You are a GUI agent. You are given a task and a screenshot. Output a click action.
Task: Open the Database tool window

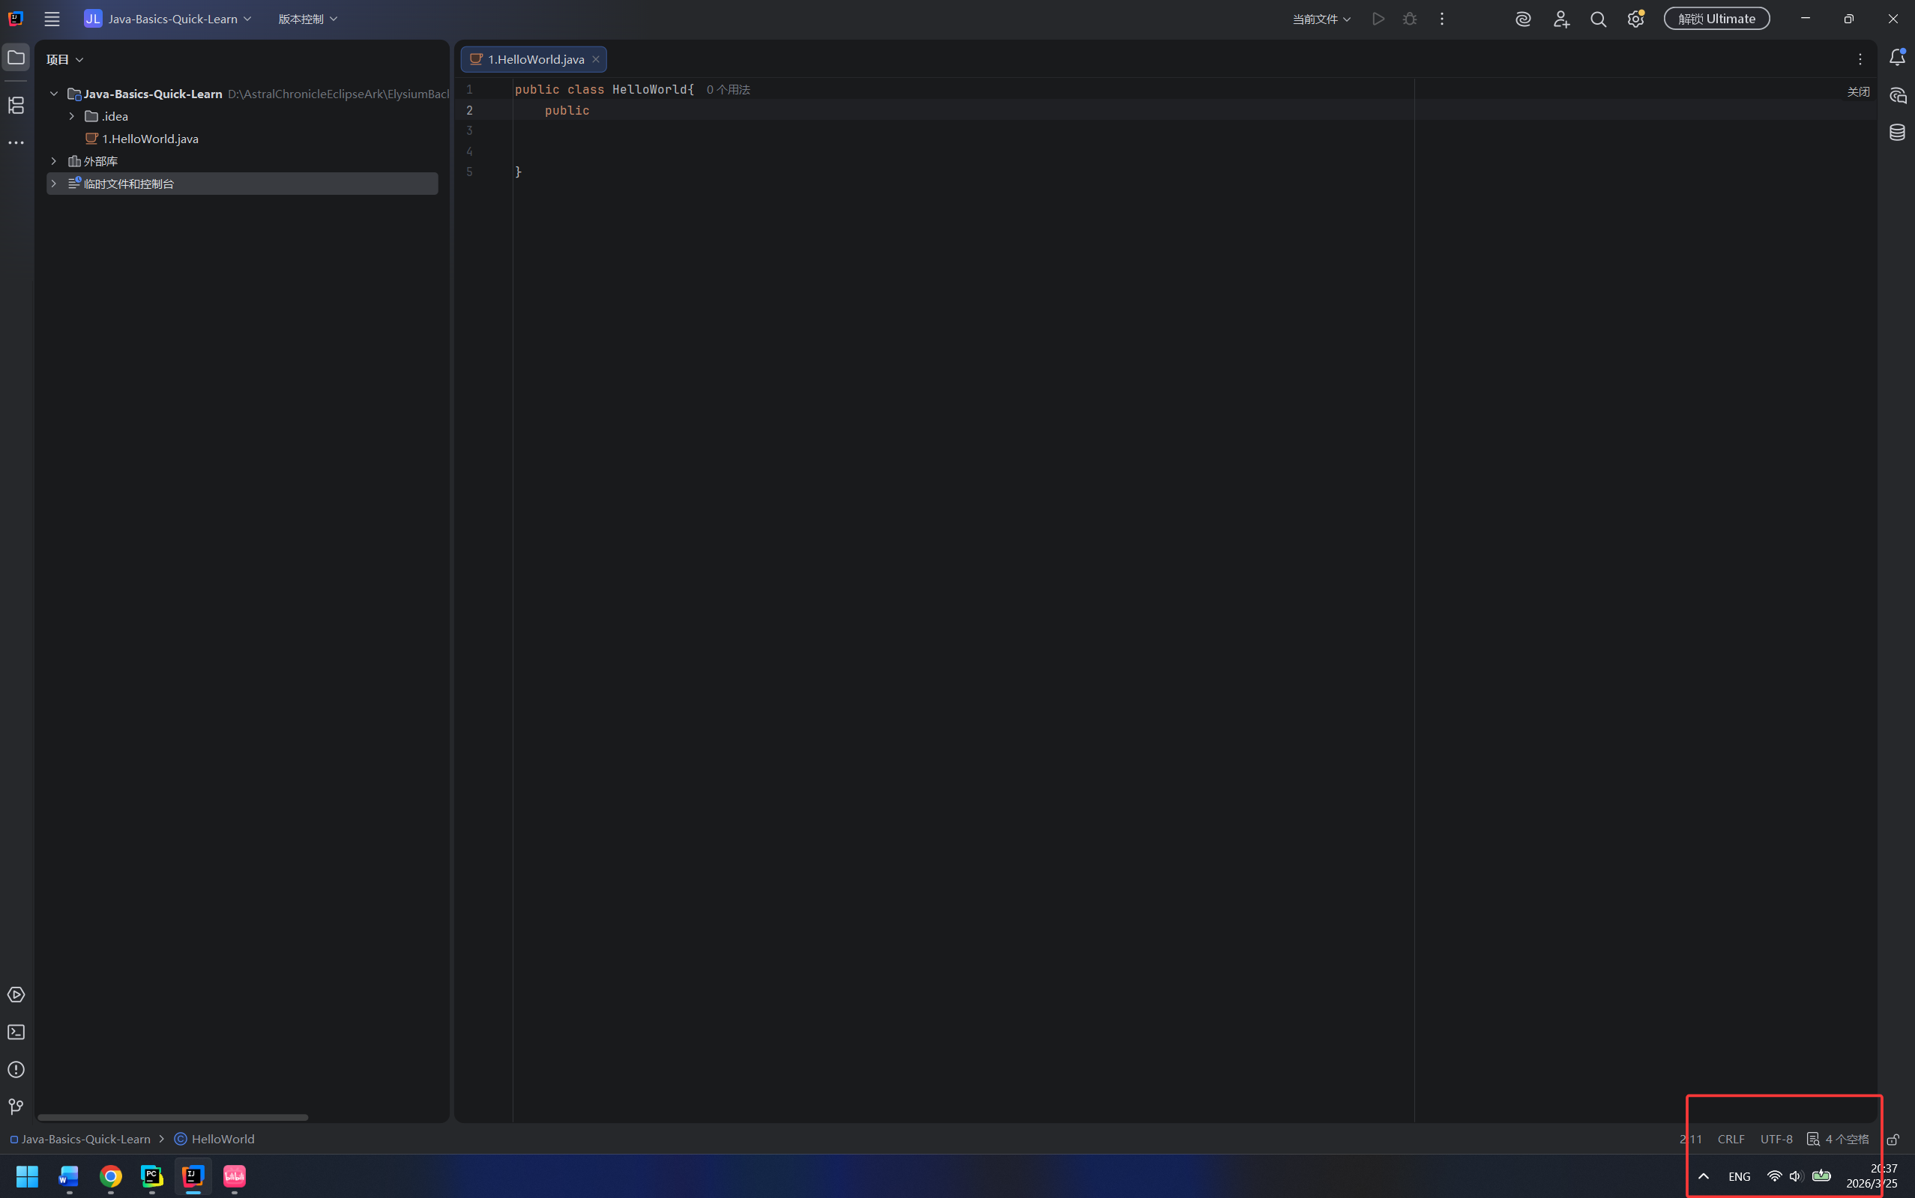(x=1897, y=133)
